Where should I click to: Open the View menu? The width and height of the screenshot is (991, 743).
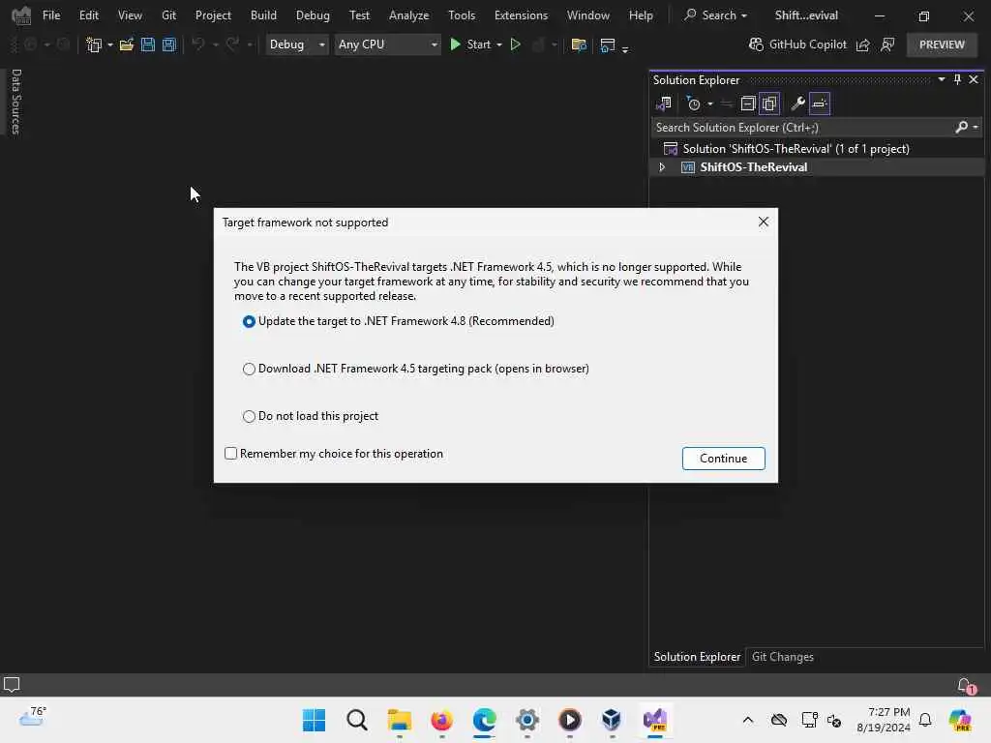(x=130, y=15)
